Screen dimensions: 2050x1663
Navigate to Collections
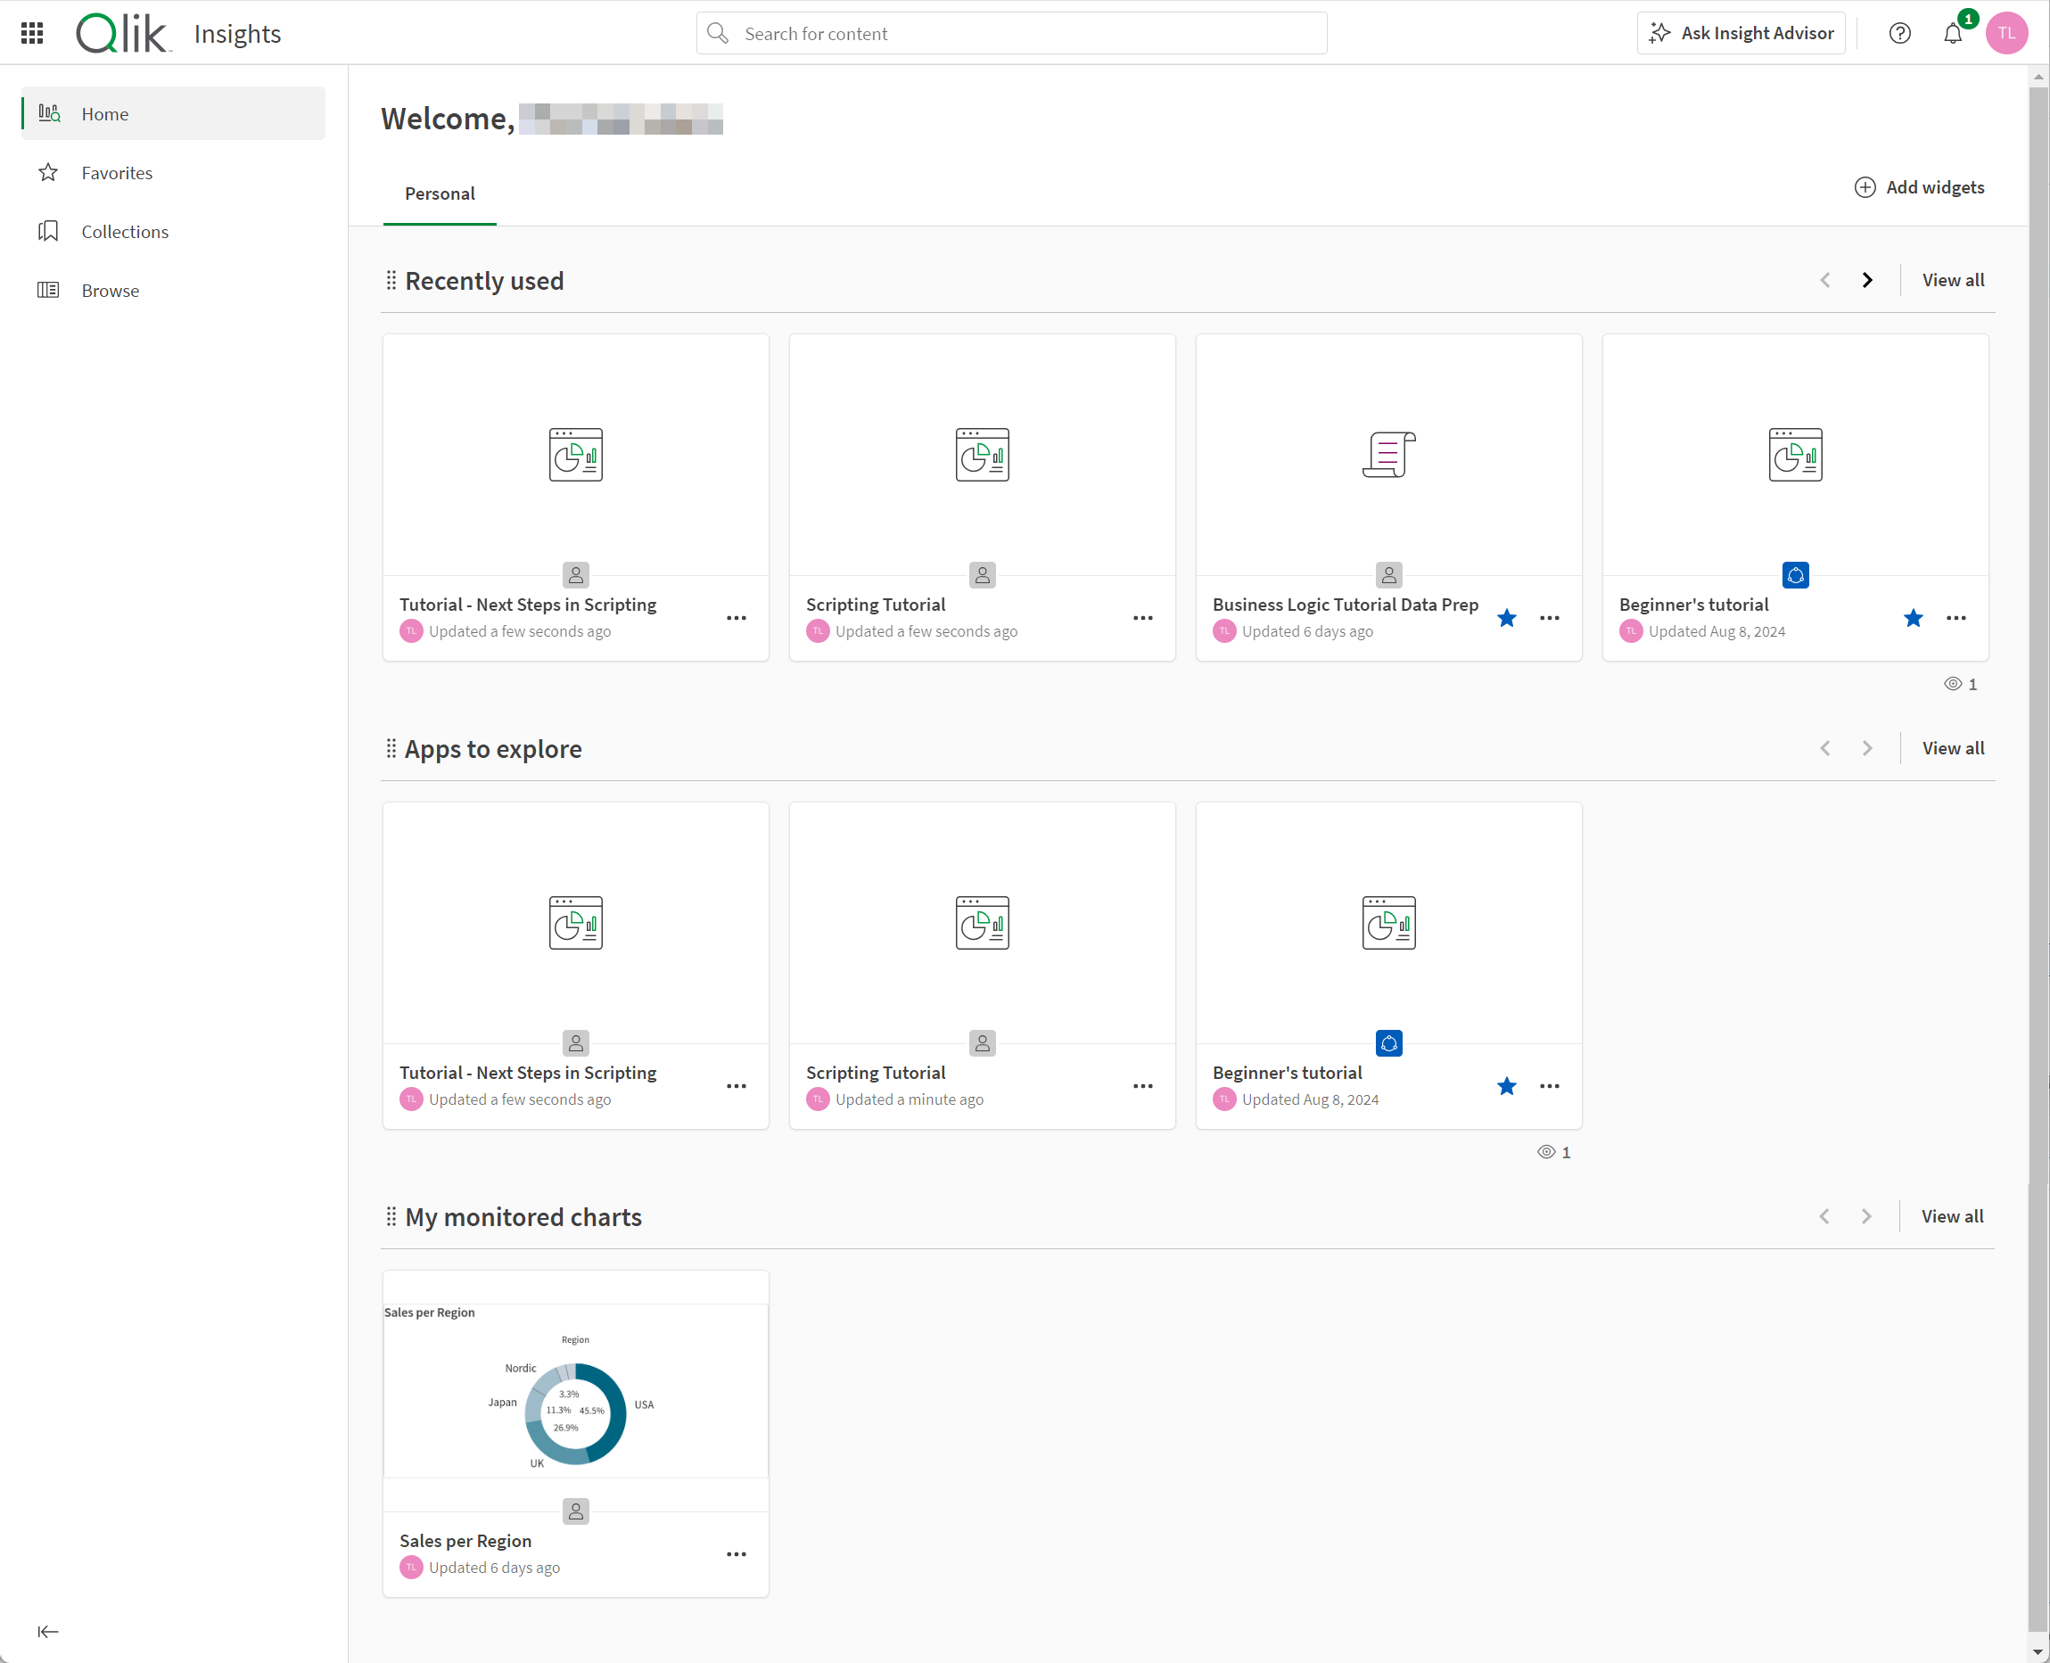click(126, 231)
